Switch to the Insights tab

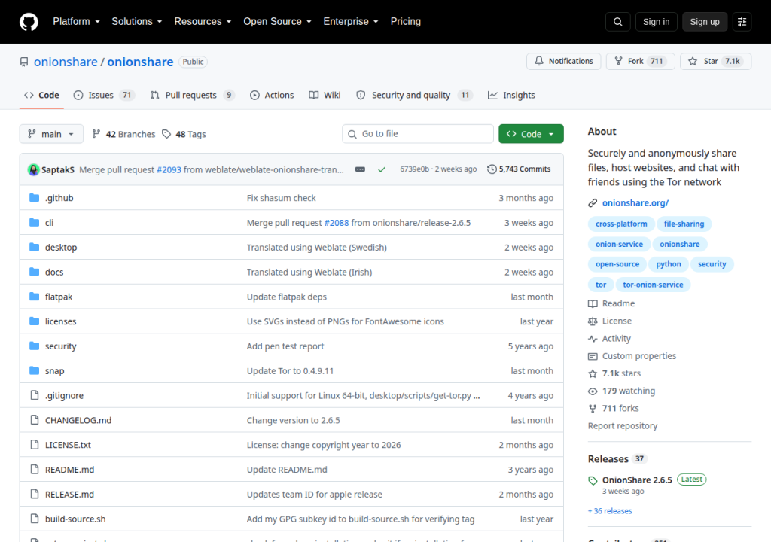pos(511,95)
